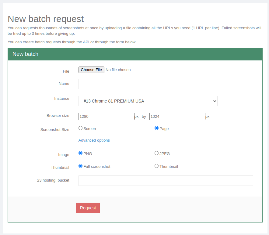Select the Thumbnail option
Image resolution: width=269 pixels, height=235 pixels.
click(156, 166)
